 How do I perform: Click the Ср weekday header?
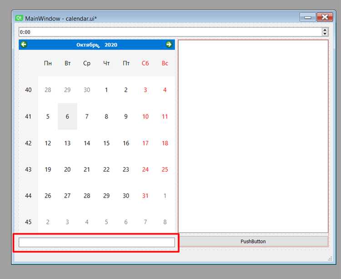click(87, 63)
